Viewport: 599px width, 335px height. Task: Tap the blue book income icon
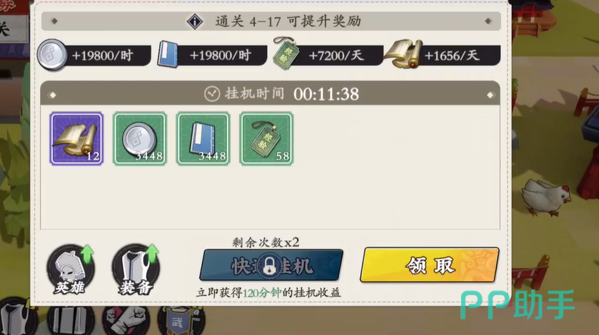pyautogui.click(x=168, y=55)
